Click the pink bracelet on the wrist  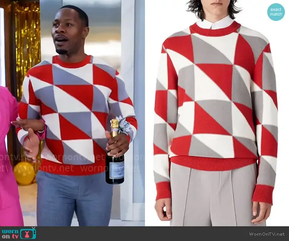click(42, 134)
